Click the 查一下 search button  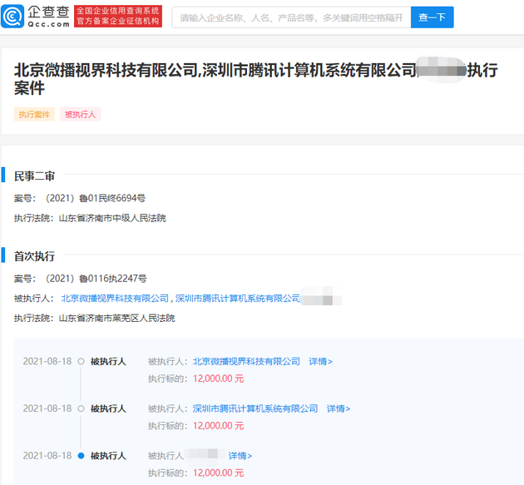tap(433, 17)
